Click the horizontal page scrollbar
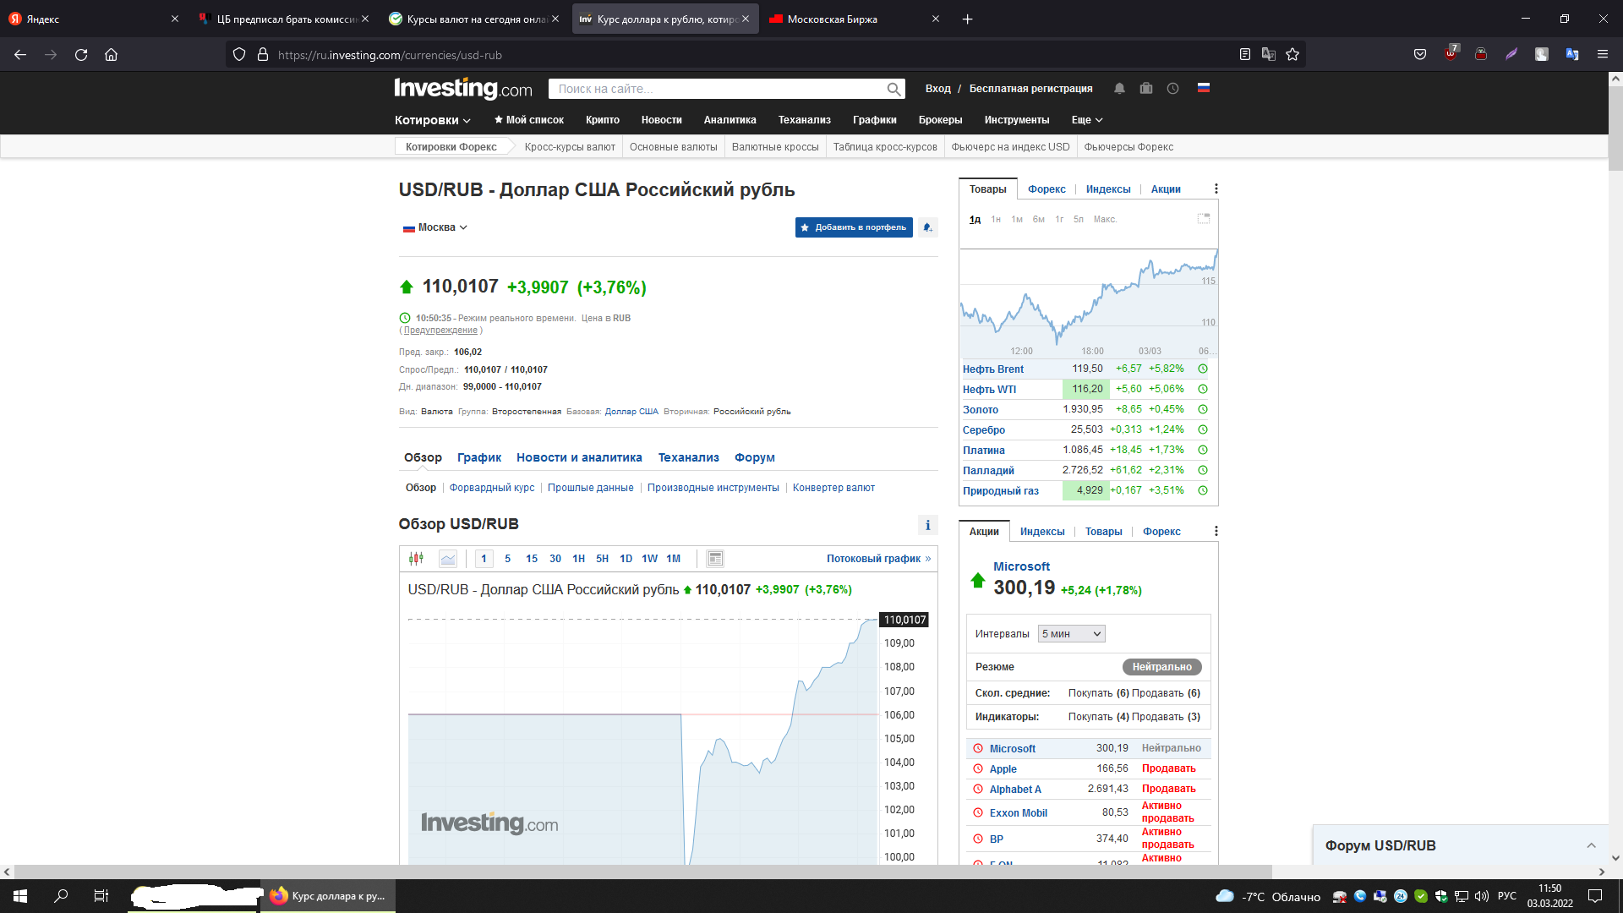This screenshot has height=913, width=1623. (x=642, y=872)
